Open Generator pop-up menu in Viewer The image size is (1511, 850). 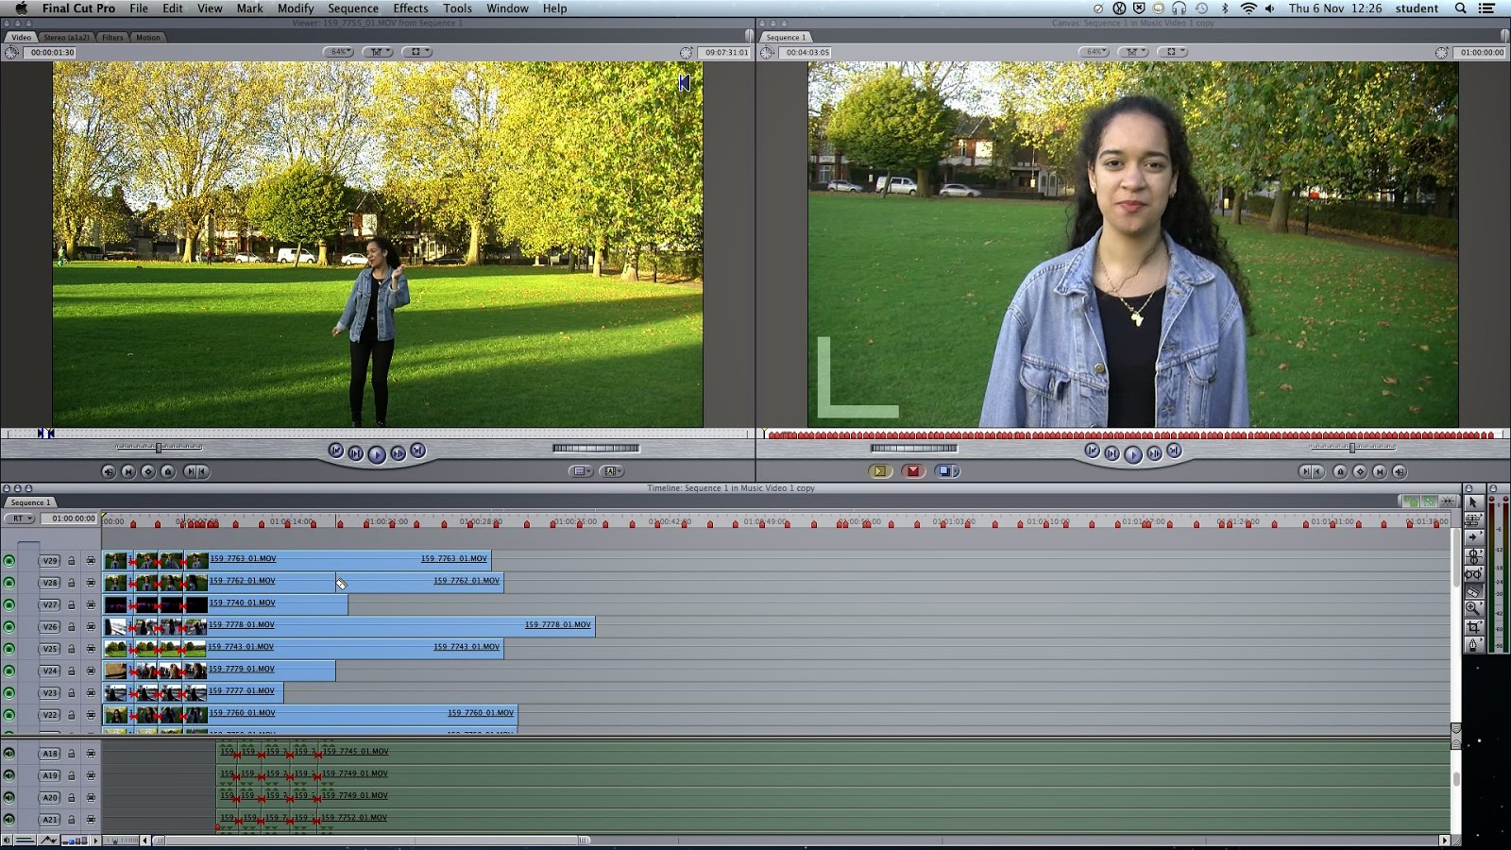pos(611,470)
